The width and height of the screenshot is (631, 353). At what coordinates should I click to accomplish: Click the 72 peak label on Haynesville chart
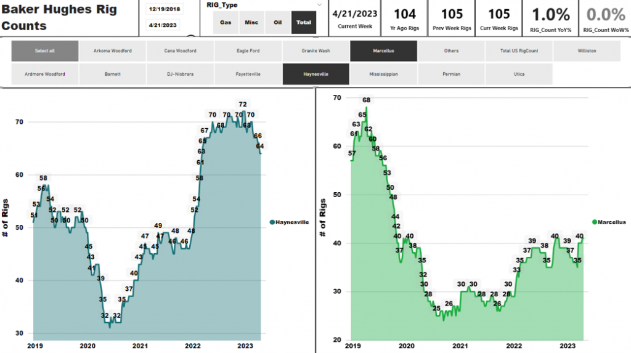click(x=243, y=104)
